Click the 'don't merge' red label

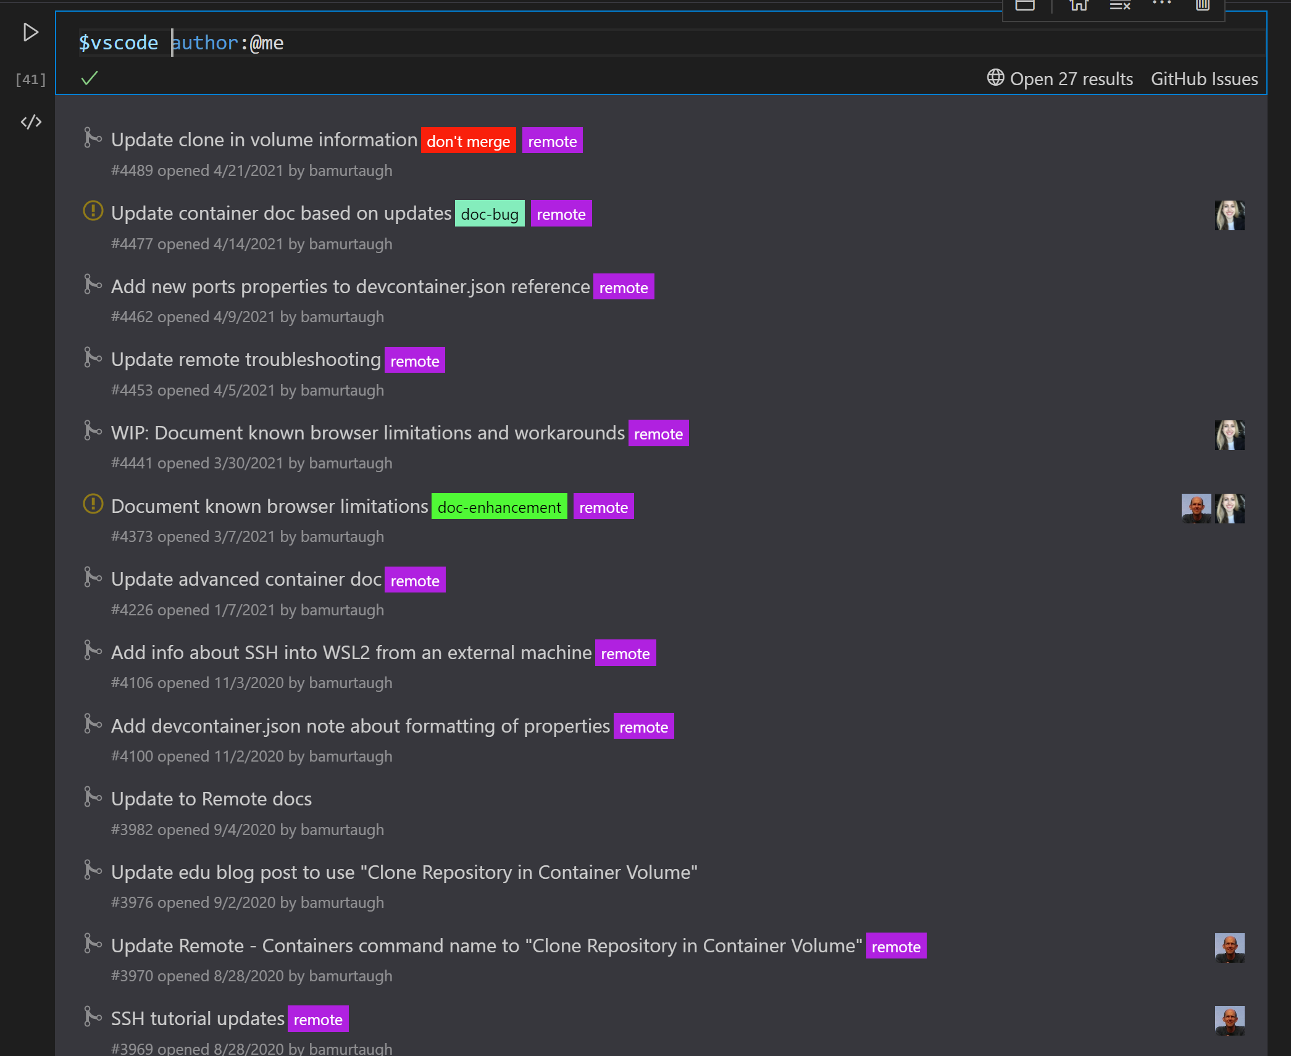(468, 140)
